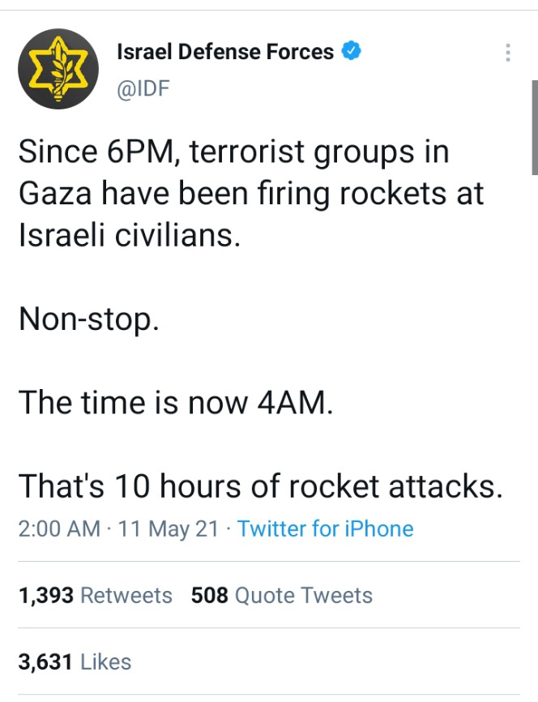The width and height of the screenshot is (538, 702).
Task: Click the word "Retweets" label
Action: pyautogui.click(x=127, y=596)
